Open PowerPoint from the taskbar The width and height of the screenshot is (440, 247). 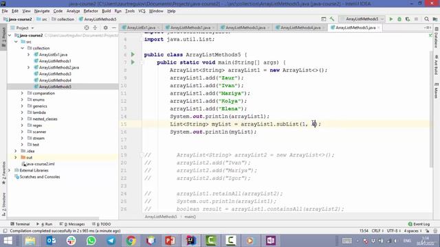click(170, 241)
